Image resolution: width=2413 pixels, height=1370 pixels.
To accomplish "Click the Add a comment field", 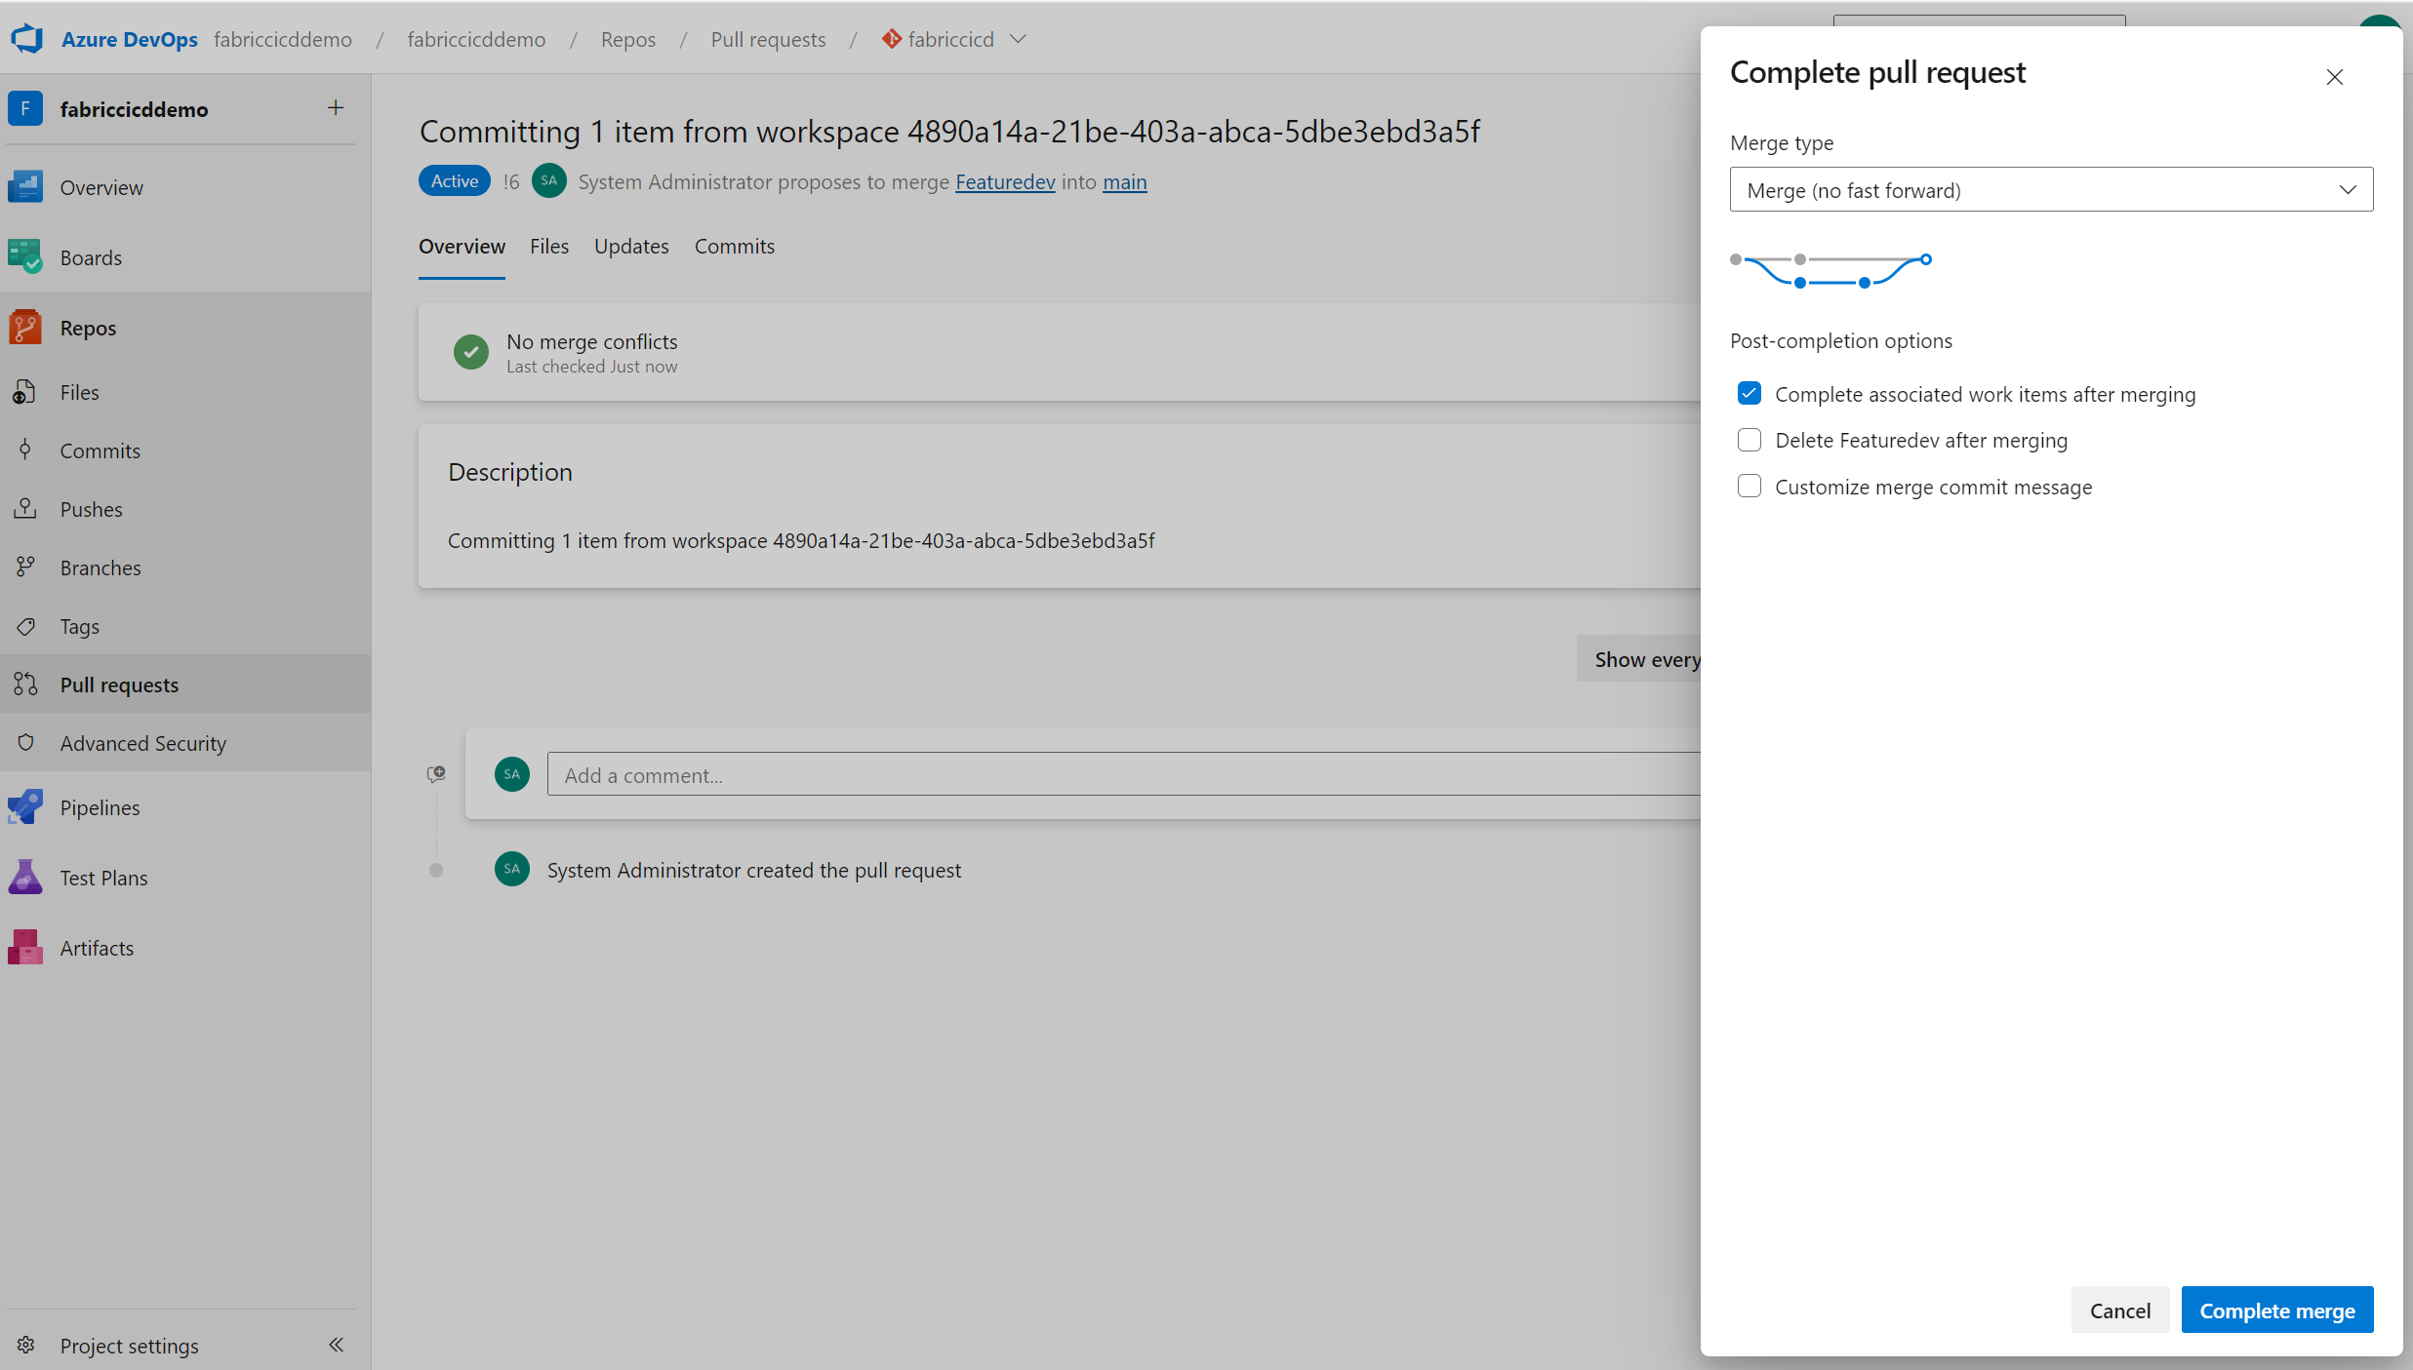I will point(1124,775).
